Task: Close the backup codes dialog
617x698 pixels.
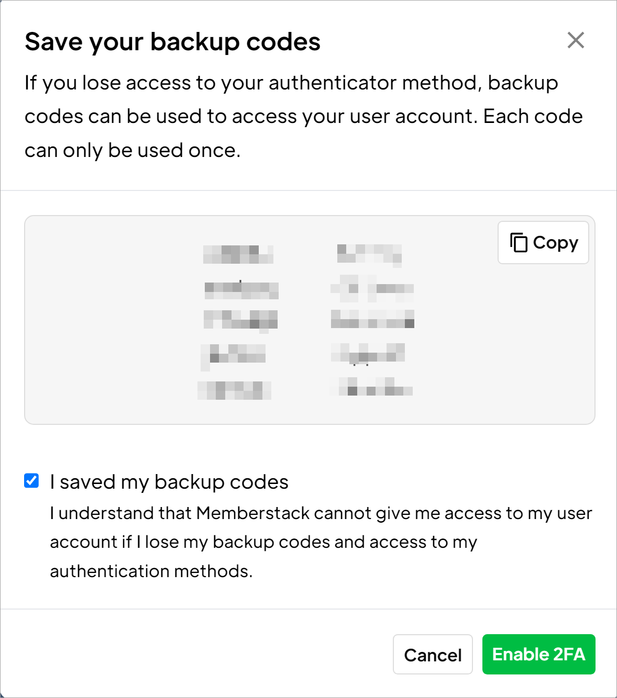Action: pyautogui.click(x=576, y=40)
